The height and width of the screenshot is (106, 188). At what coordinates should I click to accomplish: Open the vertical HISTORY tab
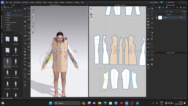(x=2, y=9)
